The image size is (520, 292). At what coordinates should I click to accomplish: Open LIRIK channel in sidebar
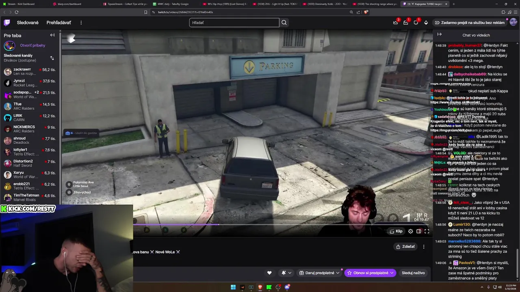(30, 118)
